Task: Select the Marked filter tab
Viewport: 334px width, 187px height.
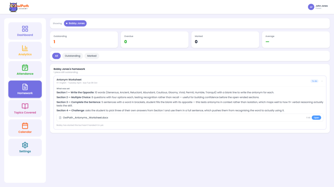Action: pos(92,56)
